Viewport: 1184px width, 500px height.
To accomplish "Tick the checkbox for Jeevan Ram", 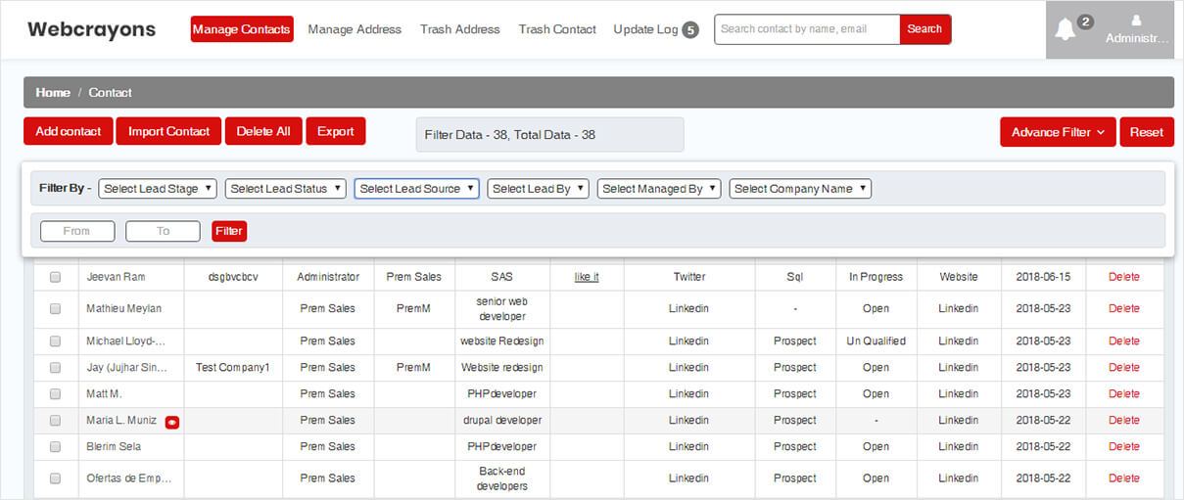I will [55, 278].
